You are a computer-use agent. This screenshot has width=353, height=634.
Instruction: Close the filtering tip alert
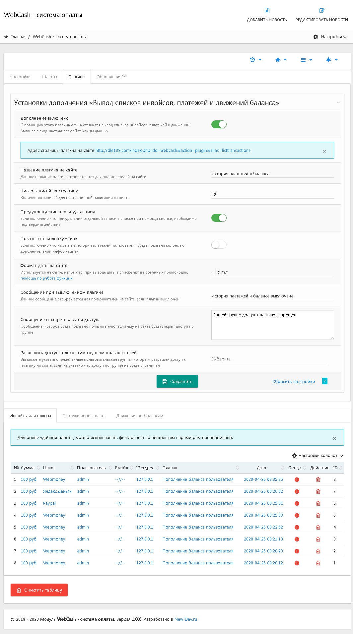coord(334,438)
